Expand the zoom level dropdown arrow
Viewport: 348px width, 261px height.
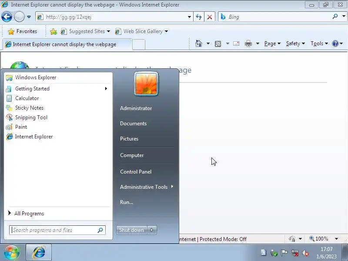pos(336,239)
